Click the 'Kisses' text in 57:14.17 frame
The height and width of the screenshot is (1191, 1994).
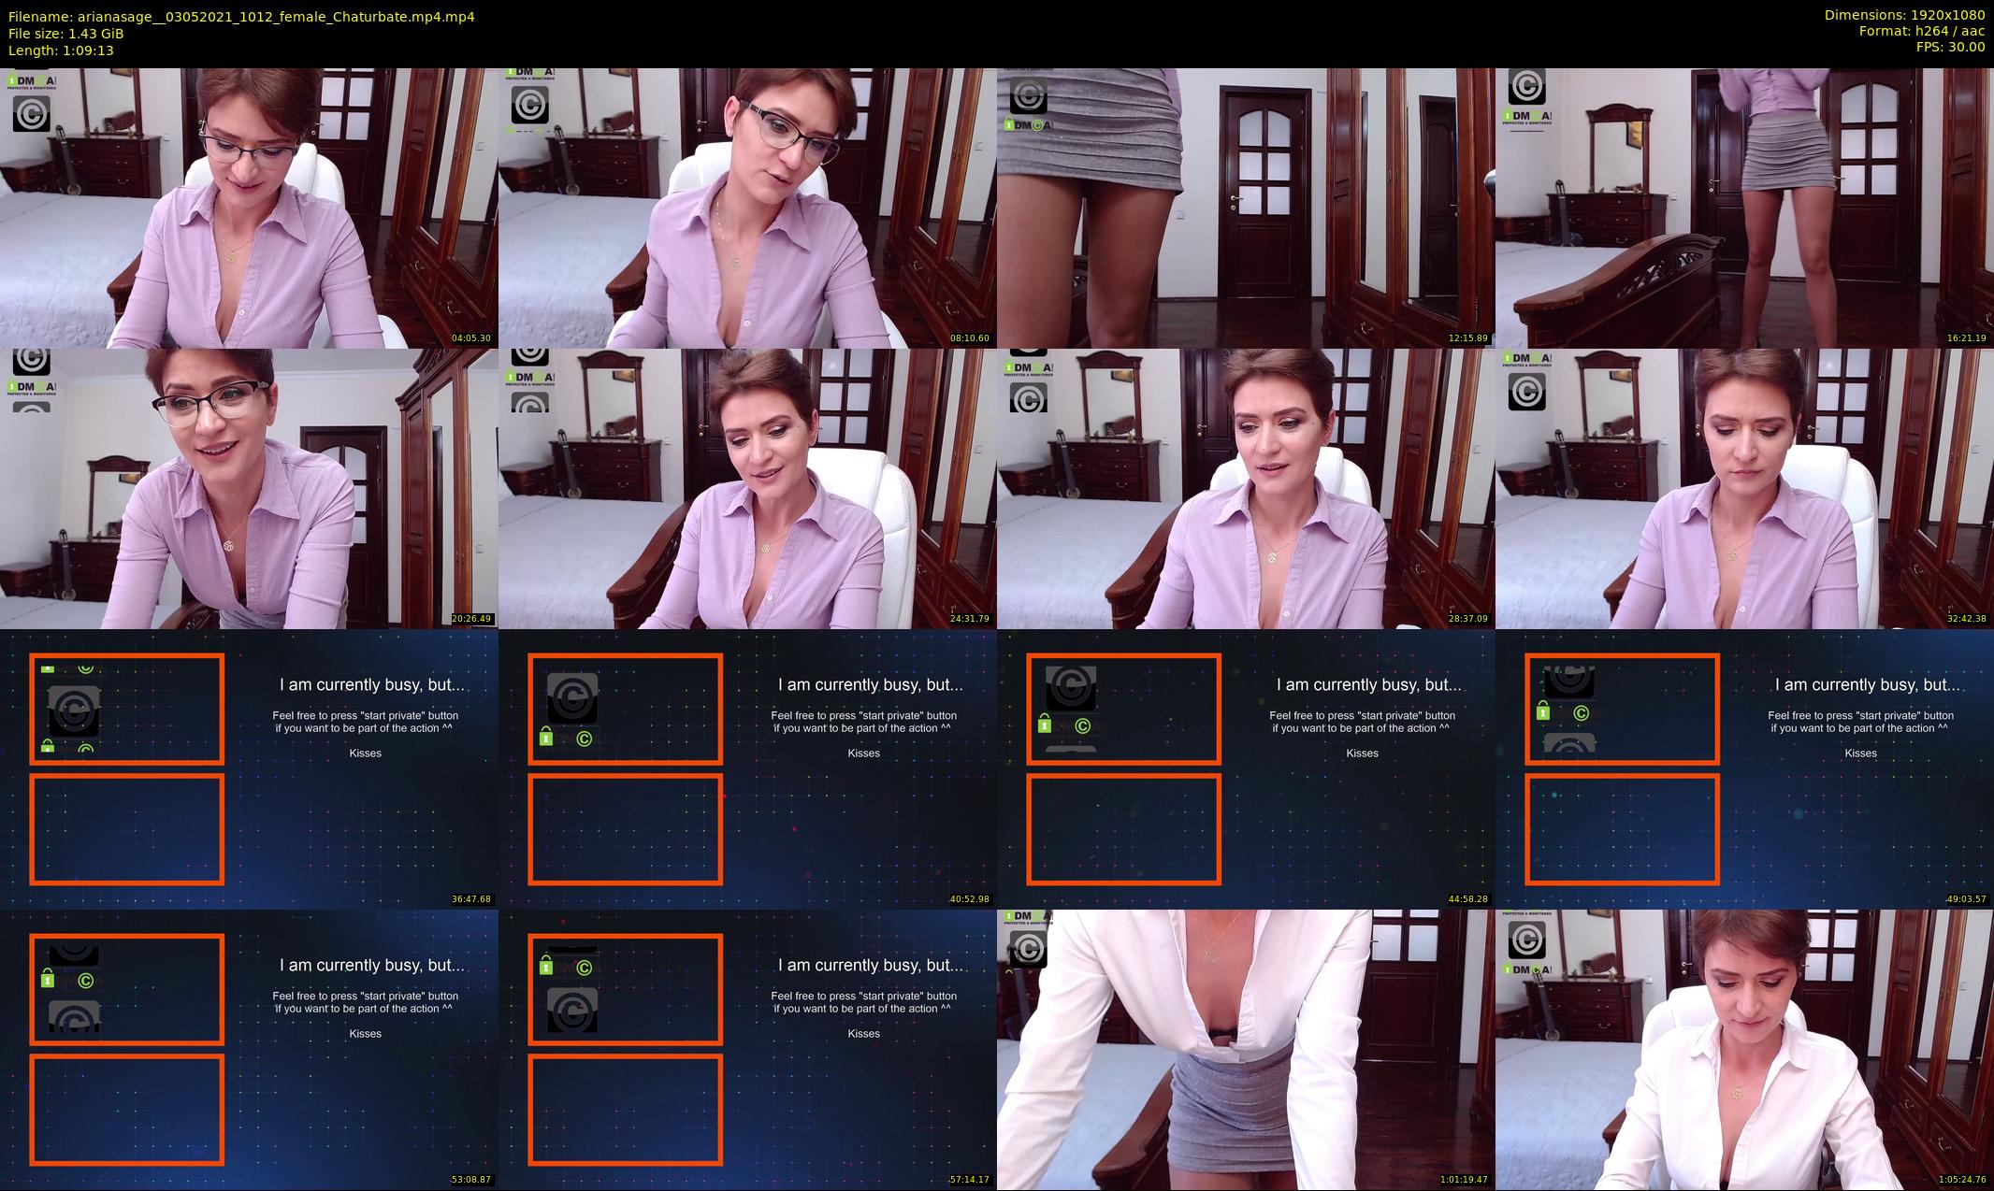tap(863, 1033)
